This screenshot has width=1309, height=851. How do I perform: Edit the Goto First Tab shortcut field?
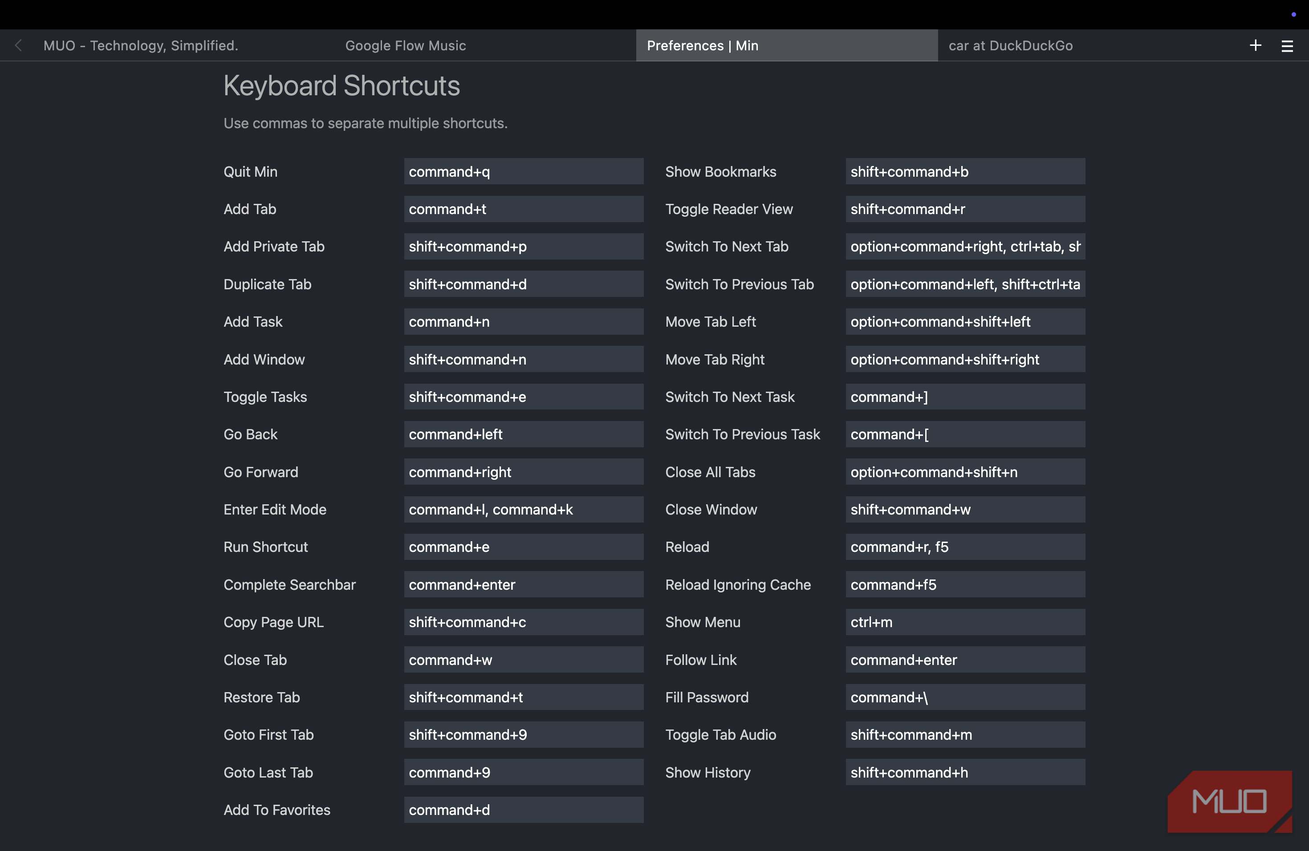pos(524,735)
